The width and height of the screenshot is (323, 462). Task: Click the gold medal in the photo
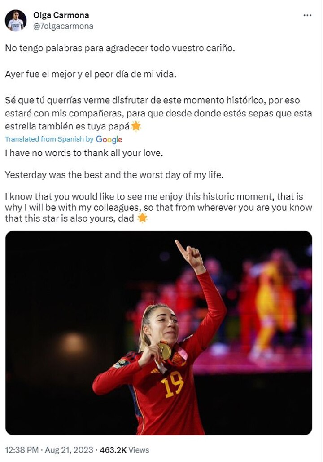(x=165, y=351)
